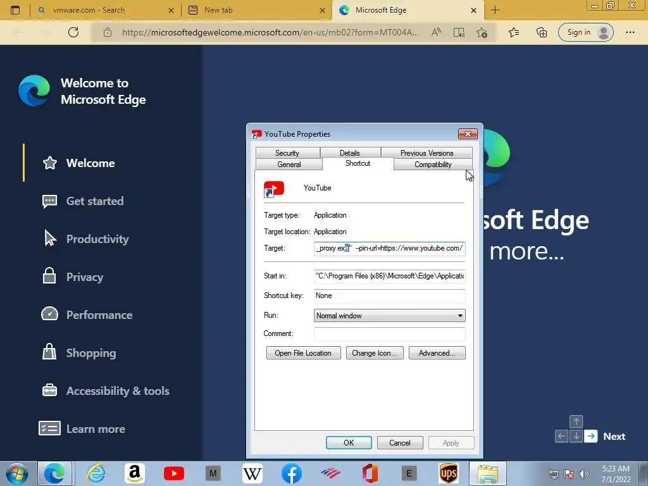Switch to the Details tab
648x486 pixels.
point(349,153)
